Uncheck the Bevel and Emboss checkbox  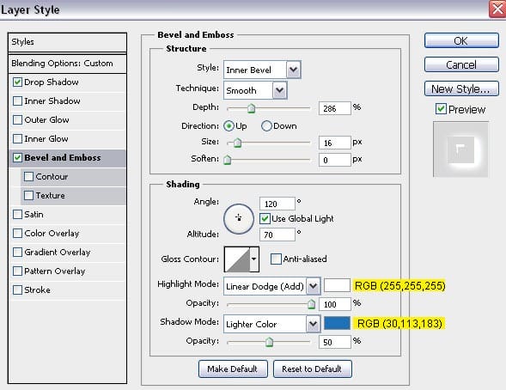(x=17, y=158)
